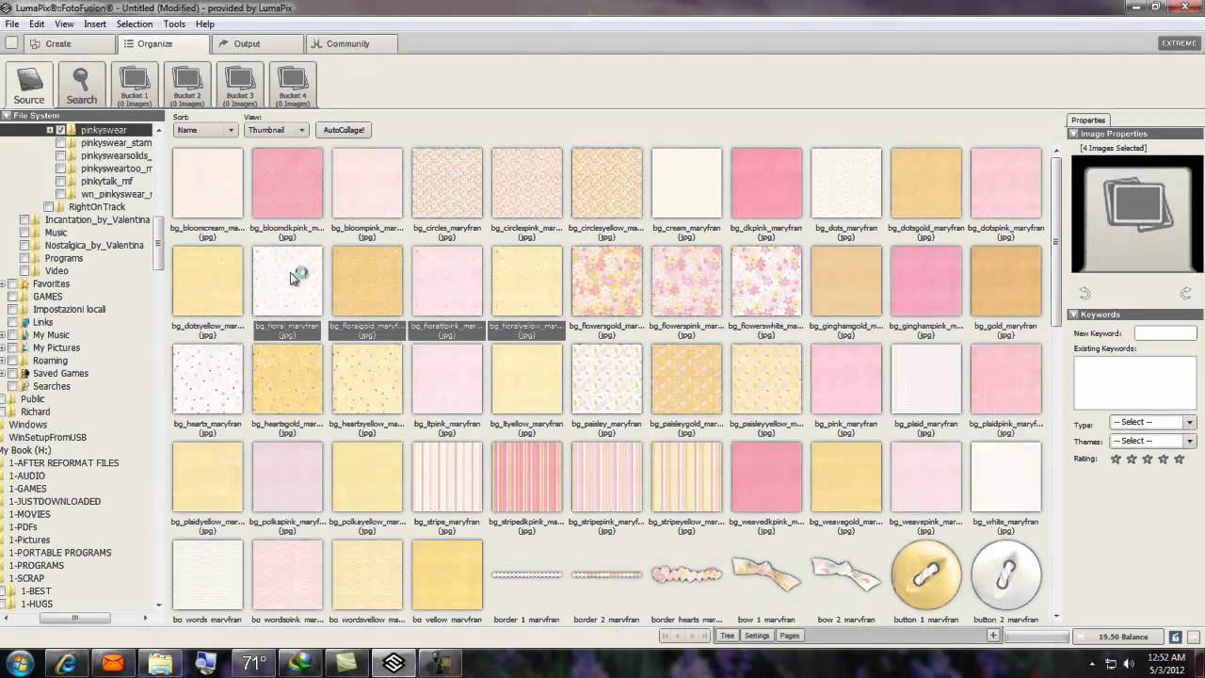
Task: Open the Sort by Name dropdown
Action: (204, 130)
